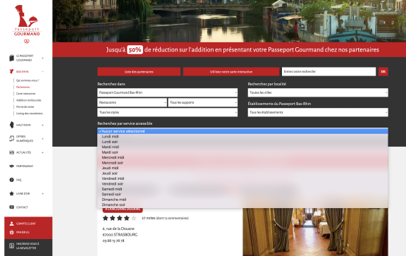Image resolution: width=406 pixels, height=256 pixels.
Task: Choose Mardi soir option
Action: coord(242,152)
